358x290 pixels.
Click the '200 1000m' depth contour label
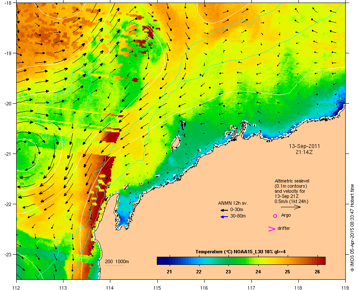117,262
